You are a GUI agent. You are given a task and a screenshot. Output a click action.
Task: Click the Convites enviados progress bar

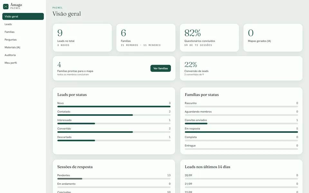[241, 124]
